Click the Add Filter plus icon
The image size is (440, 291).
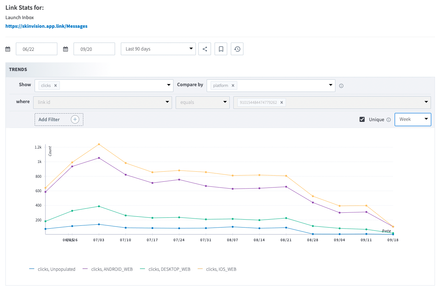(x=75, y=119)
